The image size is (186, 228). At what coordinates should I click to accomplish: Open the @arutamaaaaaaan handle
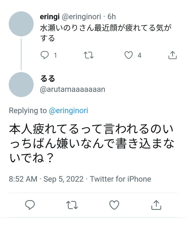[x=73, y=89]
